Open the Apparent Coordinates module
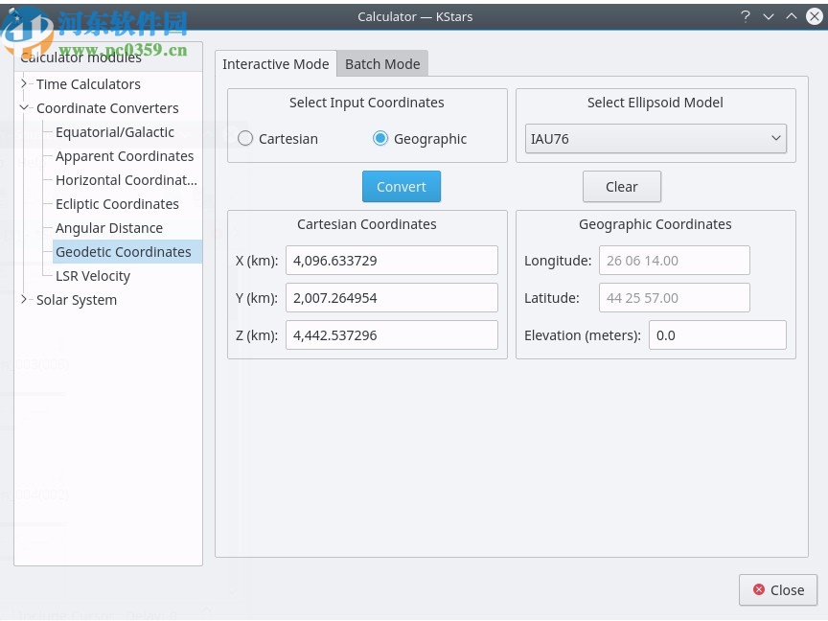The width and height of the screenshot is (828, 621). point(125,156)
